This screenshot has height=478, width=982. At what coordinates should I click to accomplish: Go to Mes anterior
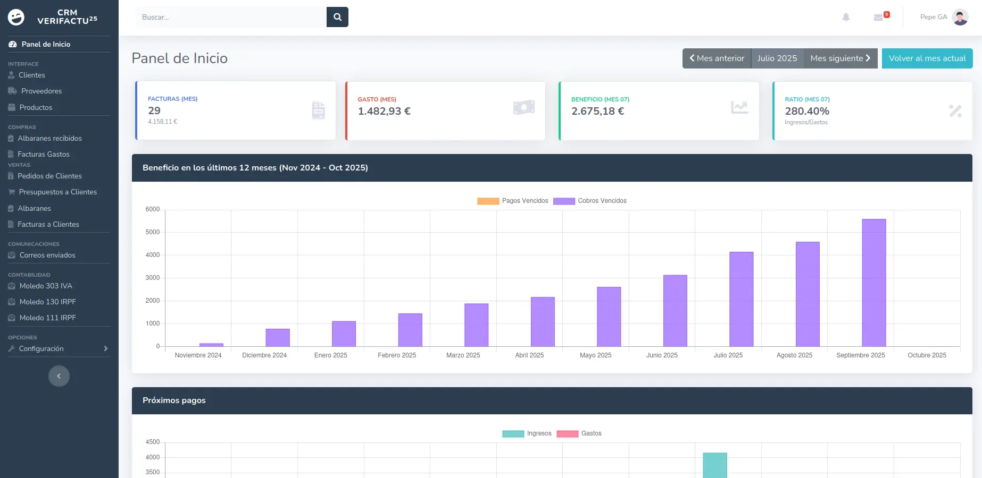717,58
